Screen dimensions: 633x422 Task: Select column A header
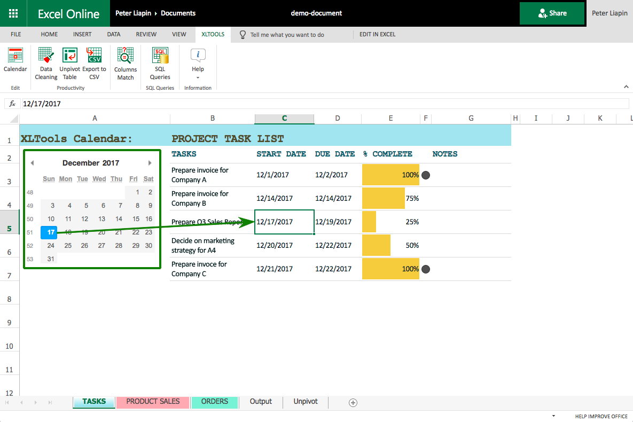click(x=95, y=119)
